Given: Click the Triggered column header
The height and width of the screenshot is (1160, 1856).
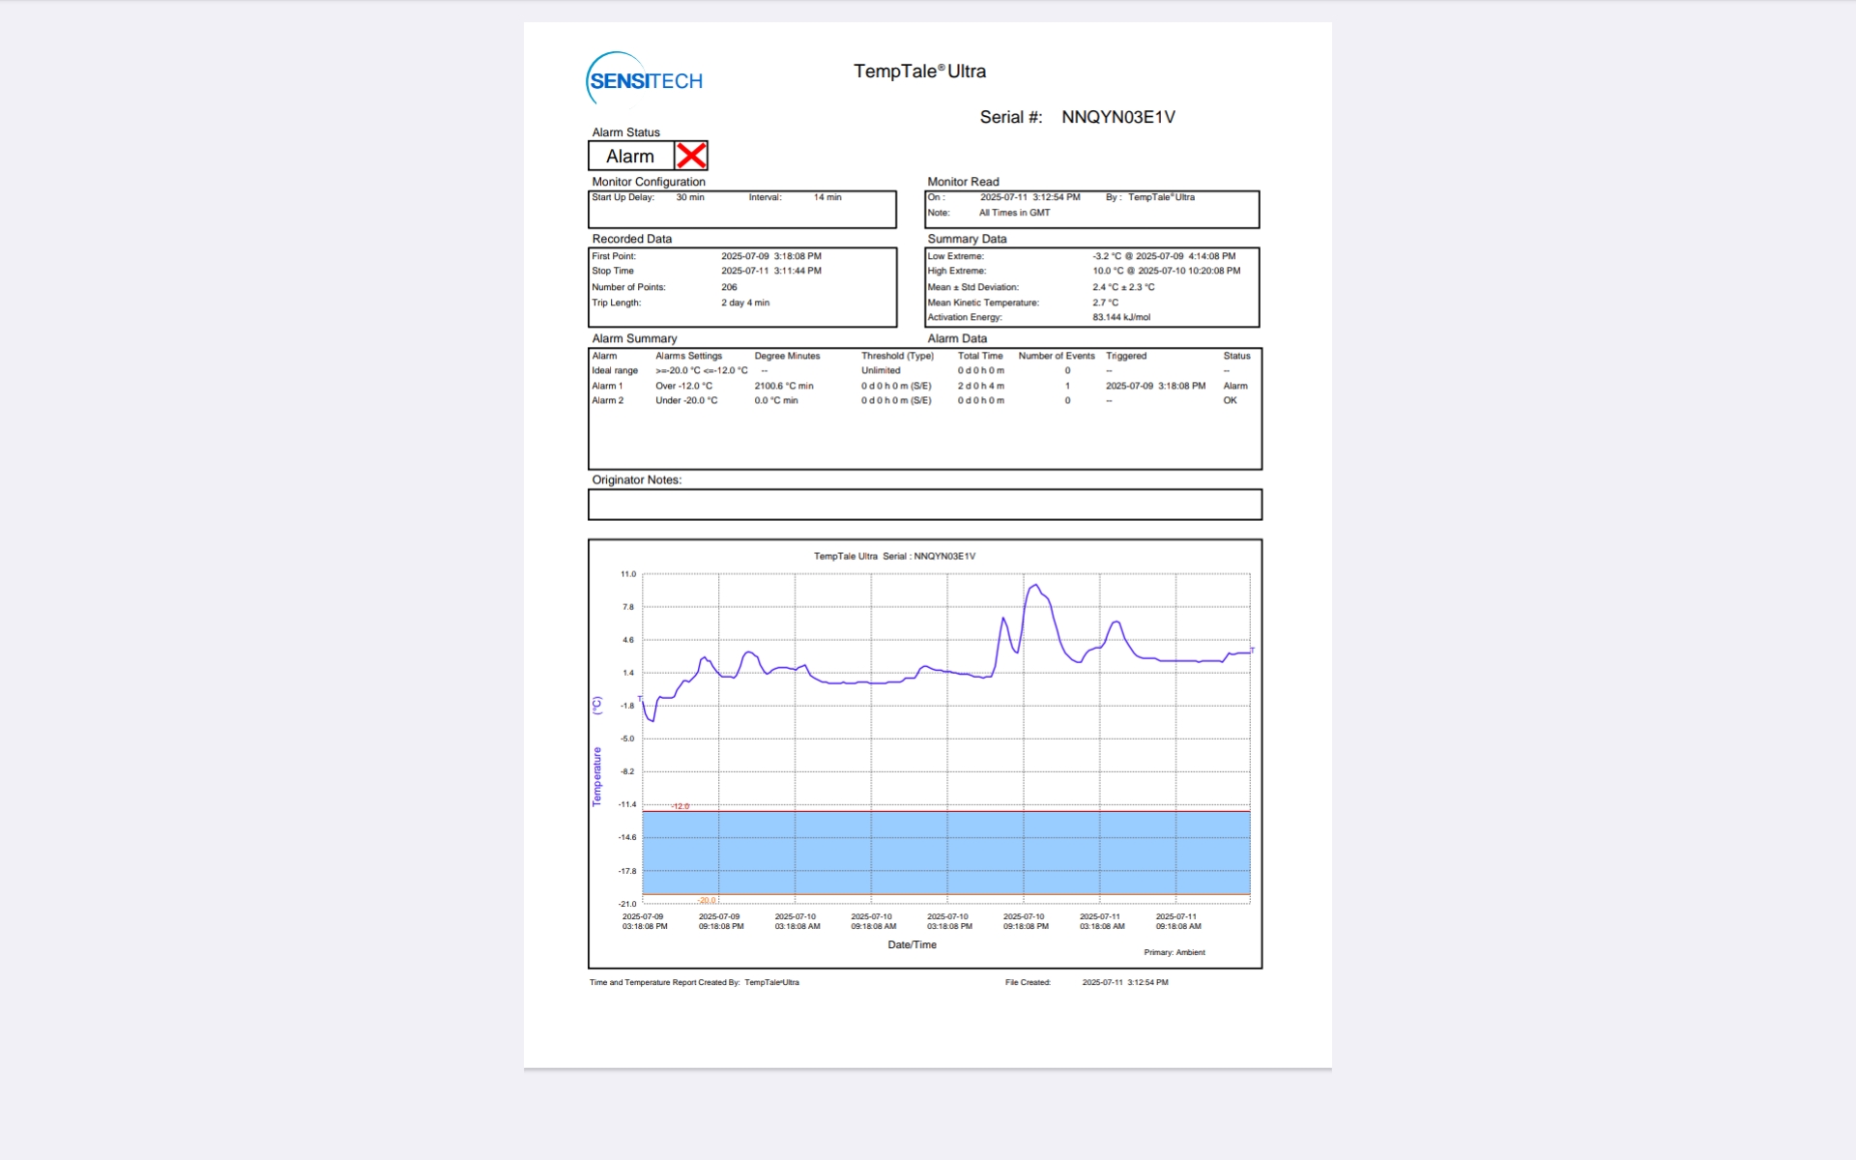Looking at the screenshot, I should pos(1126,356).
